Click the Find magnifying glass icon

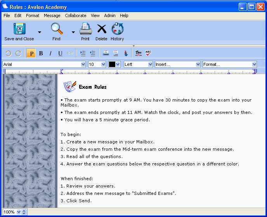57,29
